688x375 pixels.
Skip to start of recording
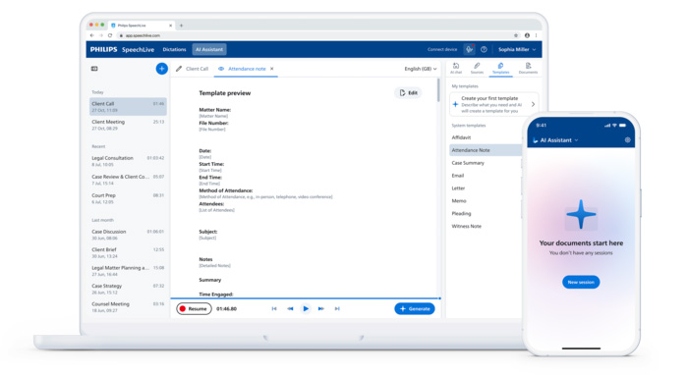(x=274, y=309)
